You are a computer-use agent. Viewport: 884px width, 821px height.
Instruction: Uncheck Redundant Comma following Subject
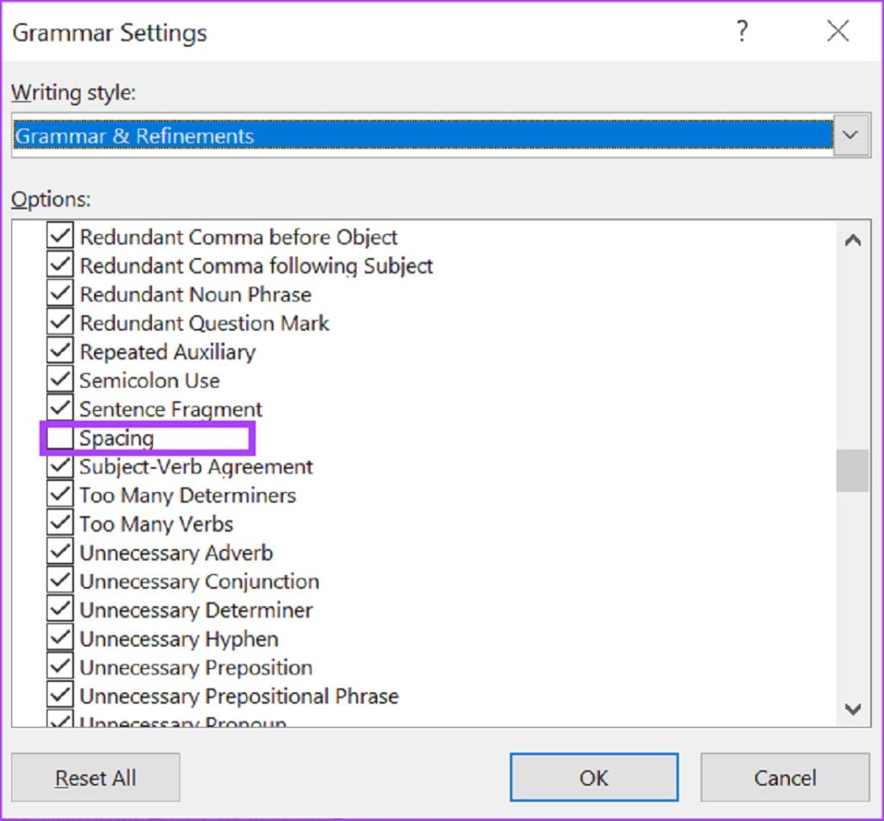[60, 264]
